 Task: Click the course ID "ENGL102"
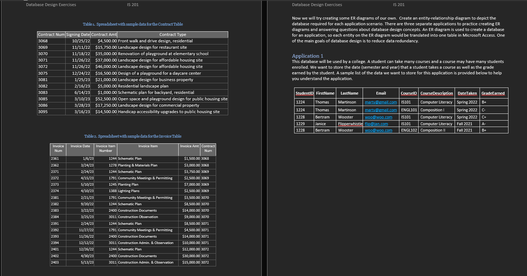click(409, 130)
